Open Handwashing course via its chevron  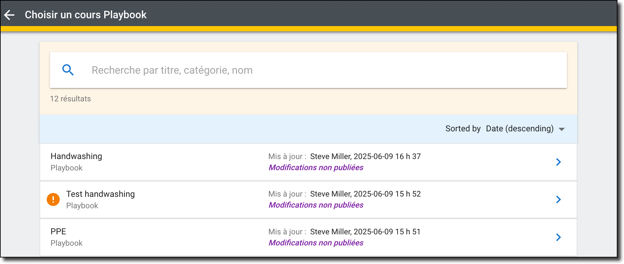tap(558, 162)
